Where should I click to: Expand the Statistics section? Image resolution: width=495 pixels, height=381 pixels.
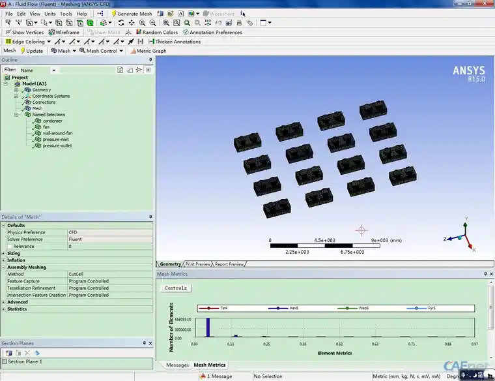click(3, 309)
